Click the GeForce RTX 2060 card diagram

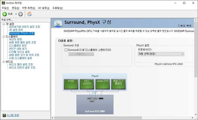95,105
